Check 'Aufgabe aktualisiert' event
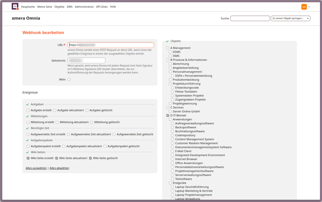Image resolution: width=322 pixels, height=202 pixels. pos(55,110)
